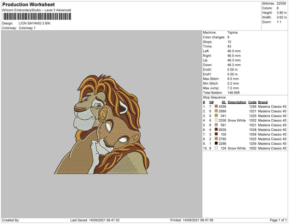Click thread code '1058' in stop 7

click(x=253, y=134)
